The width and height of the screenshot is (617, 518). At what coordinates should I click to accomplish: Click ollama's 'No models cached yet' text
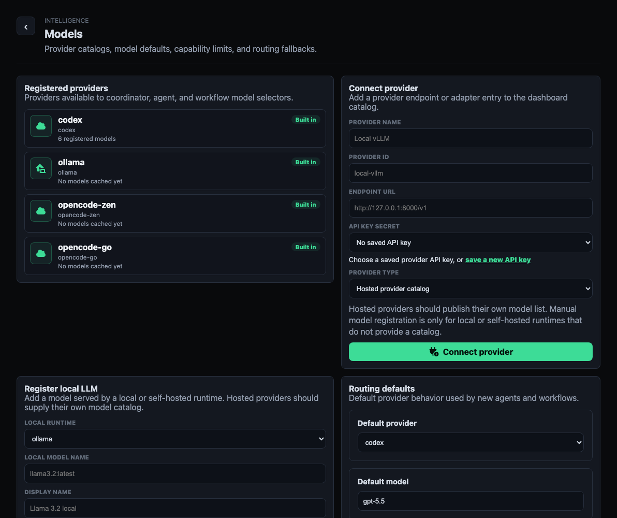point(90,181)
